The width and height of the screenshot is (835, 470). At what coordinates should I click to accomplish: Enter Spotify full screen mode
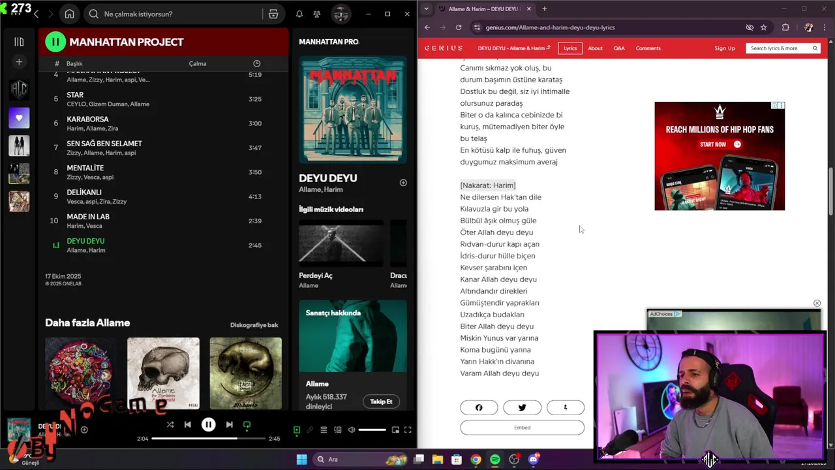[408, 430]
